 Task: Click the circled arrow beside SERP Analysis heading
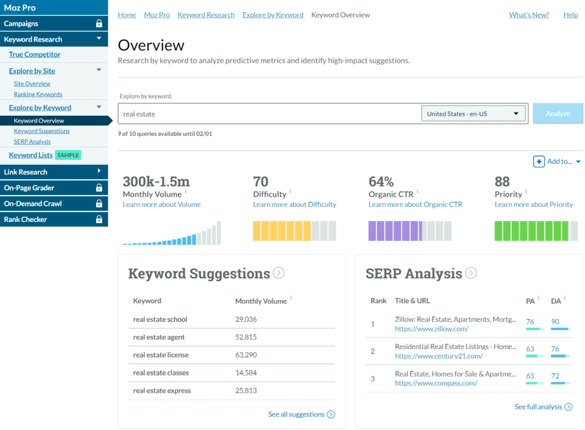tap(471, 273)
